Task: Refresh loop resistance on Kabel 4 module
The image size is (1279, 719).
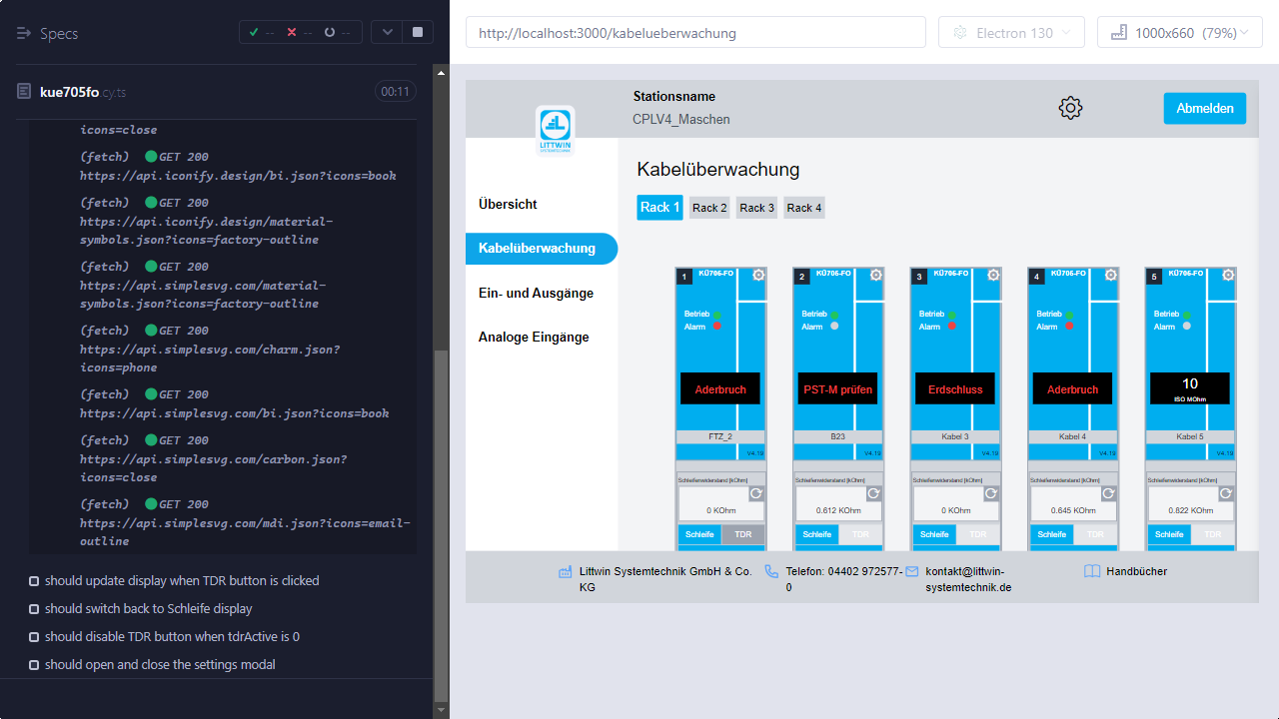Action: point(1108,493)
